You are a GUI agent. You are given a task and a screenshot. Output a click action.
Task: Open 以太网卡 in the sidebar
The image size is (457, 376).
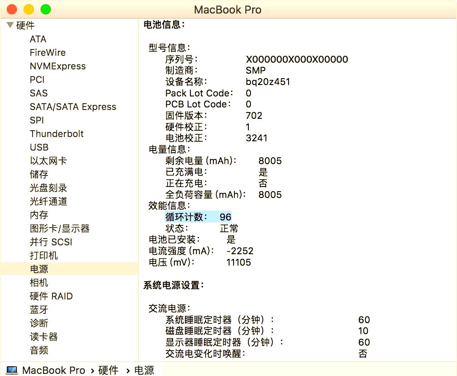(x=48, y=161)
